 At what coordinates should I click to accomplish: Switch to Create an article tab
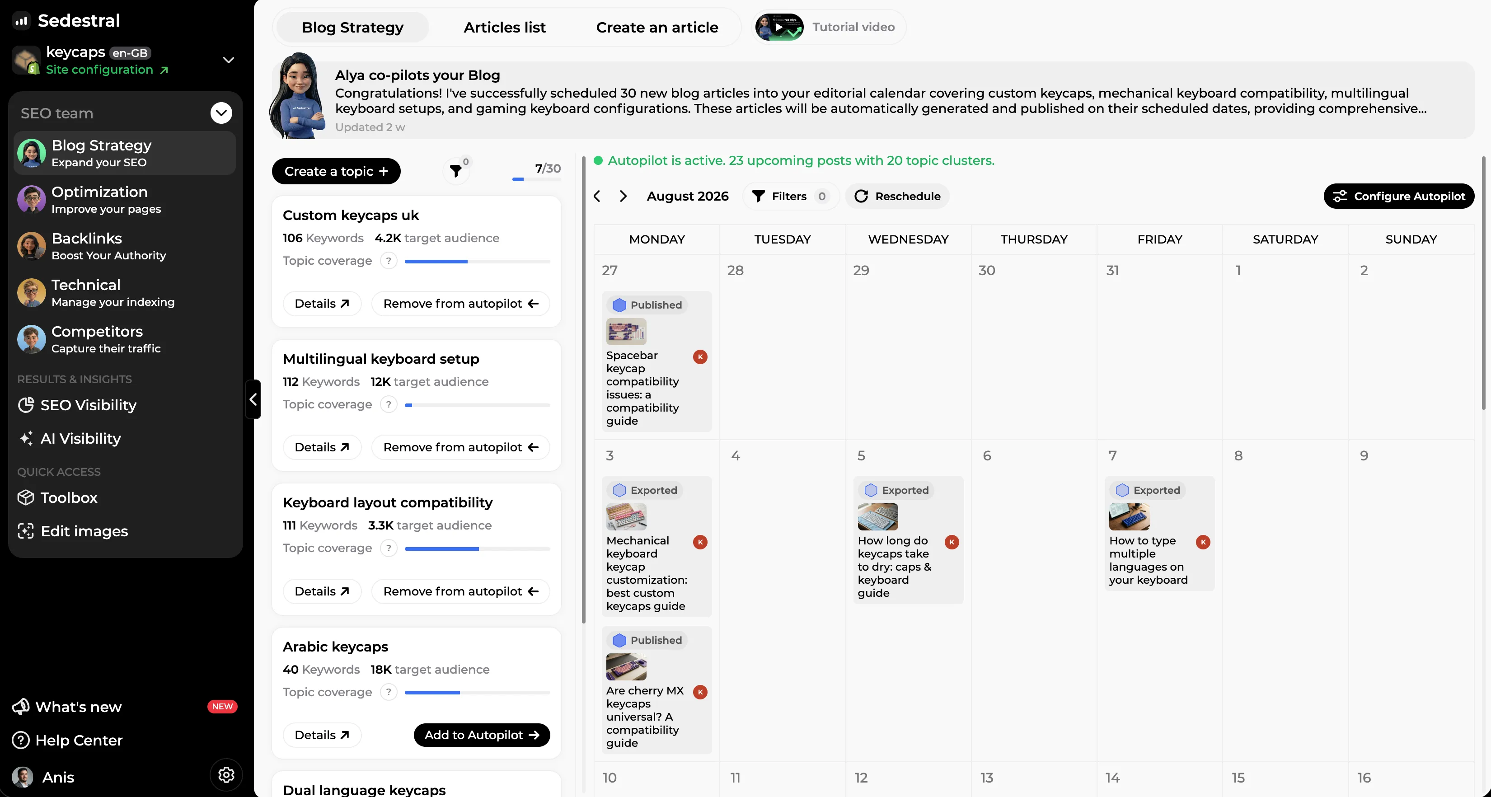tap(657, 27)
